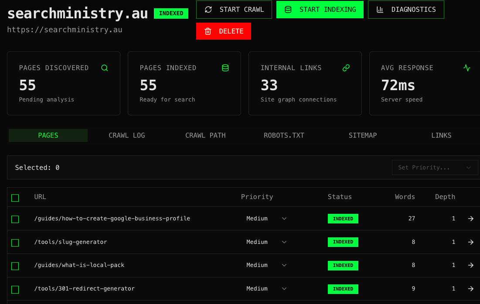Click the Priority column header
Image resolution: width=480 pixels, height=304 pixels.
257,197
